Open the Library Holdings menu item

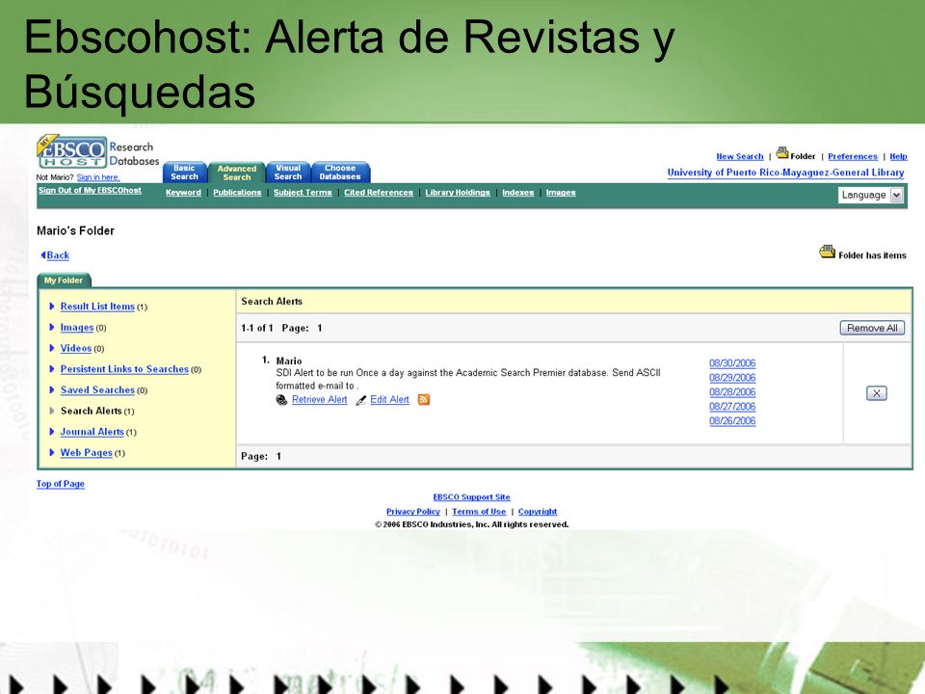point(458,193)
